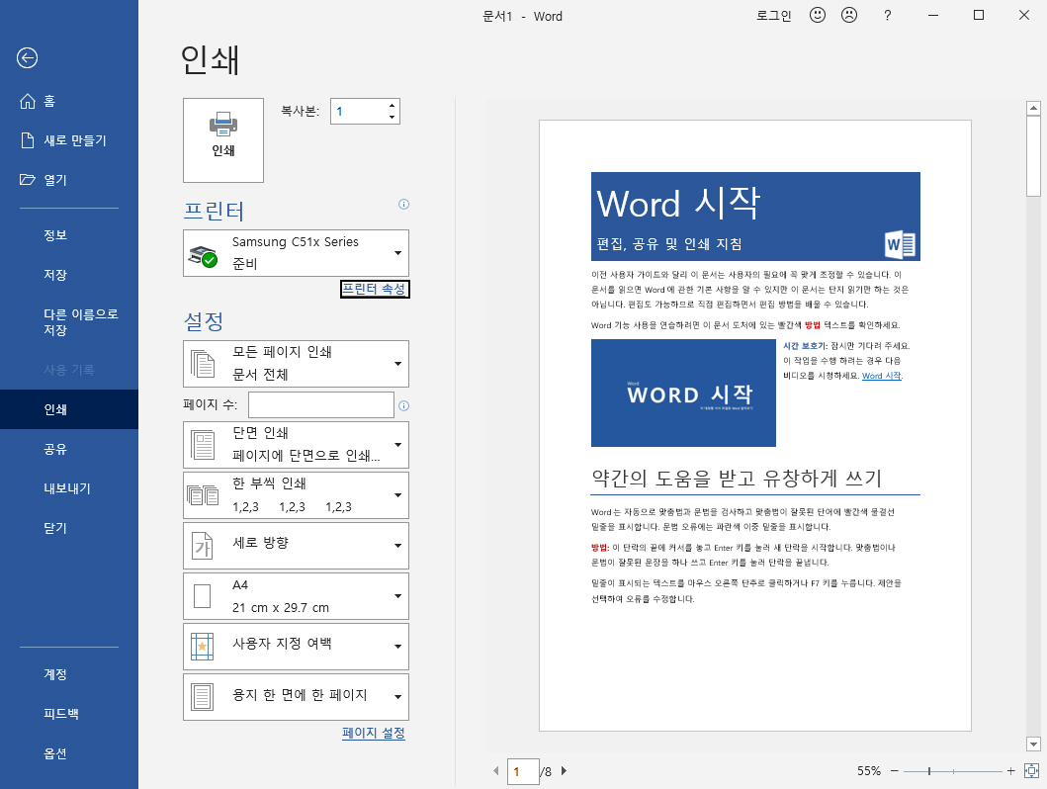1047x789 pixels.
Task: Click the new document page icon
Action: pyautogui.click(x=28, y=140)
